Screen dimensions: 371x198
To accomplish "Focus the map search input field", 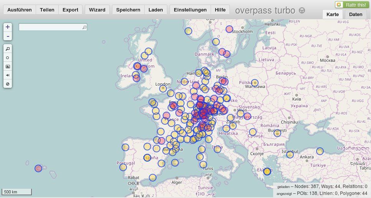I will [x=50, y=27].
